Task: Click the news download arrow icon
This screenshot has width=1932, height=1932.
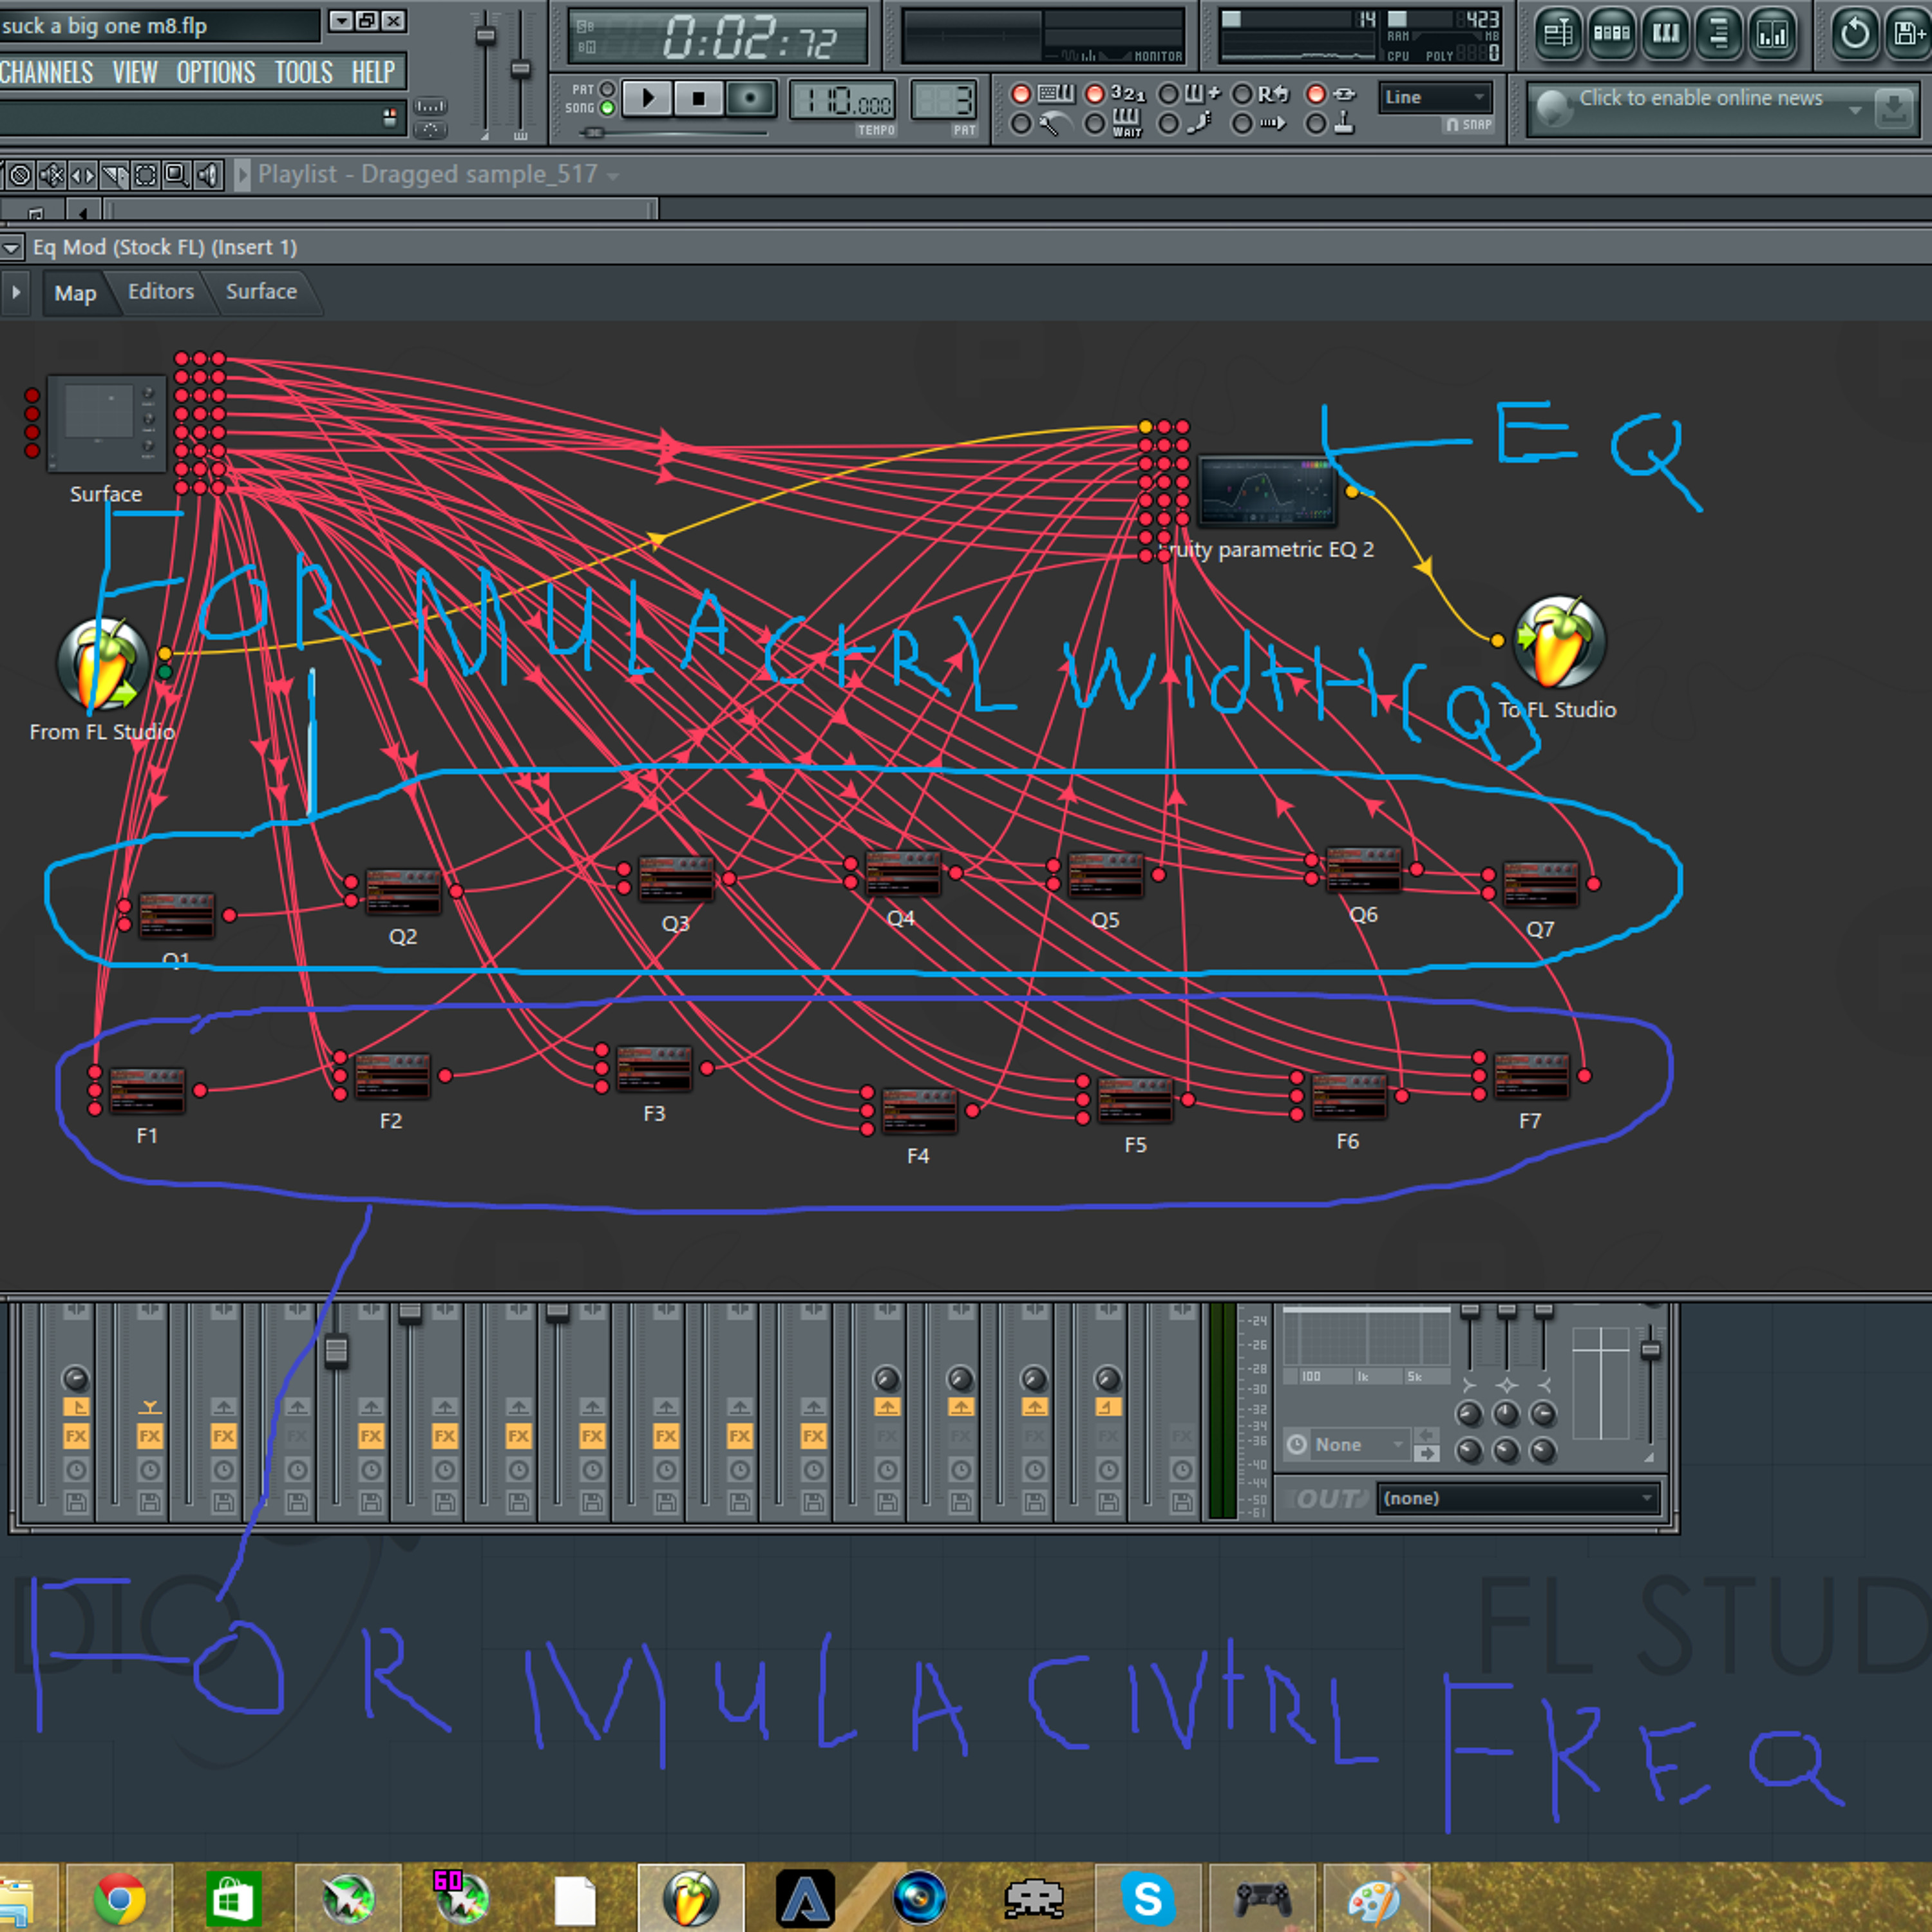Action: point(1893,109)
